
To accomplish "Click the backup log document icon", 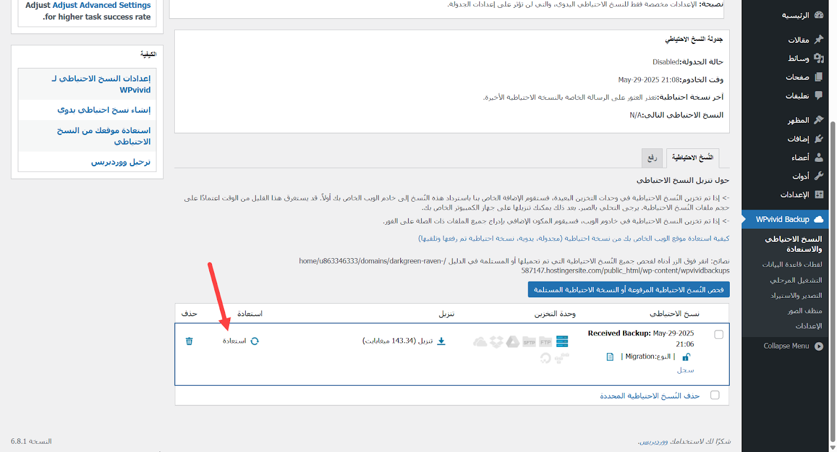I will (610, 357).
